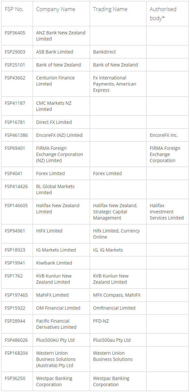This screenshot has width=190, height=392.
Task: Click EncoreFX Inc. authorised body cell
Action: [x=167, y=135]
